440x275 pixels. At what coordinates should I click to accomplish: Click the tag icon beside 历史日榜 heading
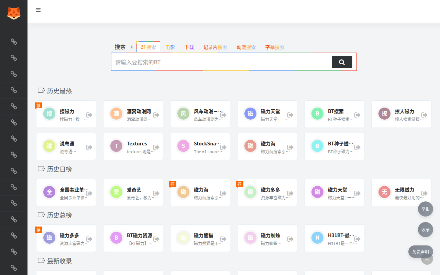pyautogui.click(x=41, y=169)
